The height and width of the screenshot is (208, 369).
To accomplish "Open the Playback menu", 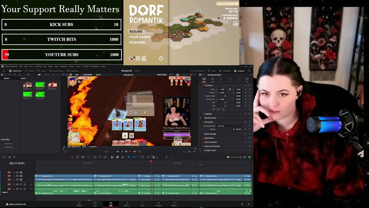I will 63,66.
